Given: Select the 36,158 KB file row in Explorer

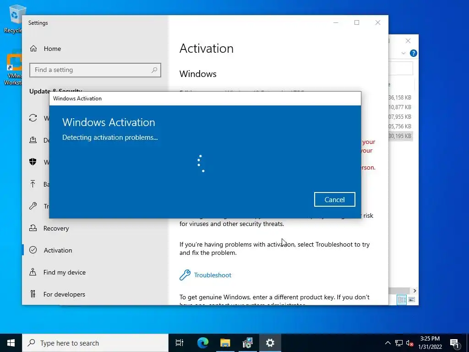Looking at the screenshot, I should tap(400, 98).
